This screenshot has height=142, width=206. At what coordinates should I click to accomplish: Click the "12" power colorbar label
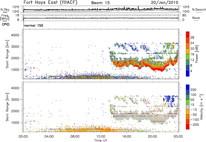(192, 60)
